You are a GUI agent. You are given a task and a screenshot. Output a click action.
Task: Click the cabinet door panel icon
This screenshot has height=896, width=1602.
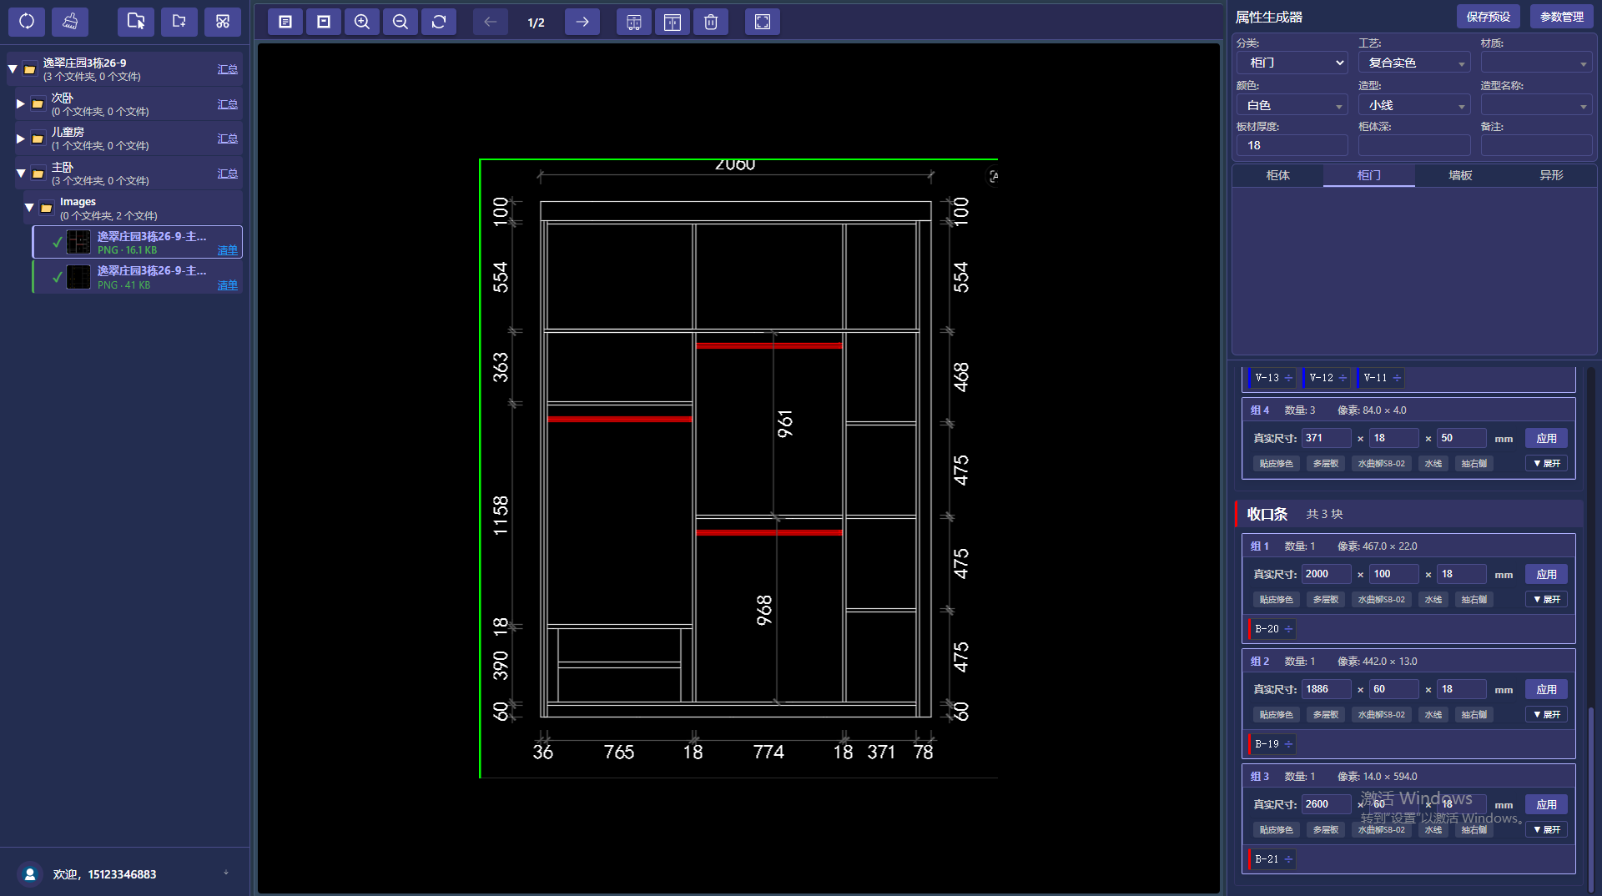coord(673,22)
